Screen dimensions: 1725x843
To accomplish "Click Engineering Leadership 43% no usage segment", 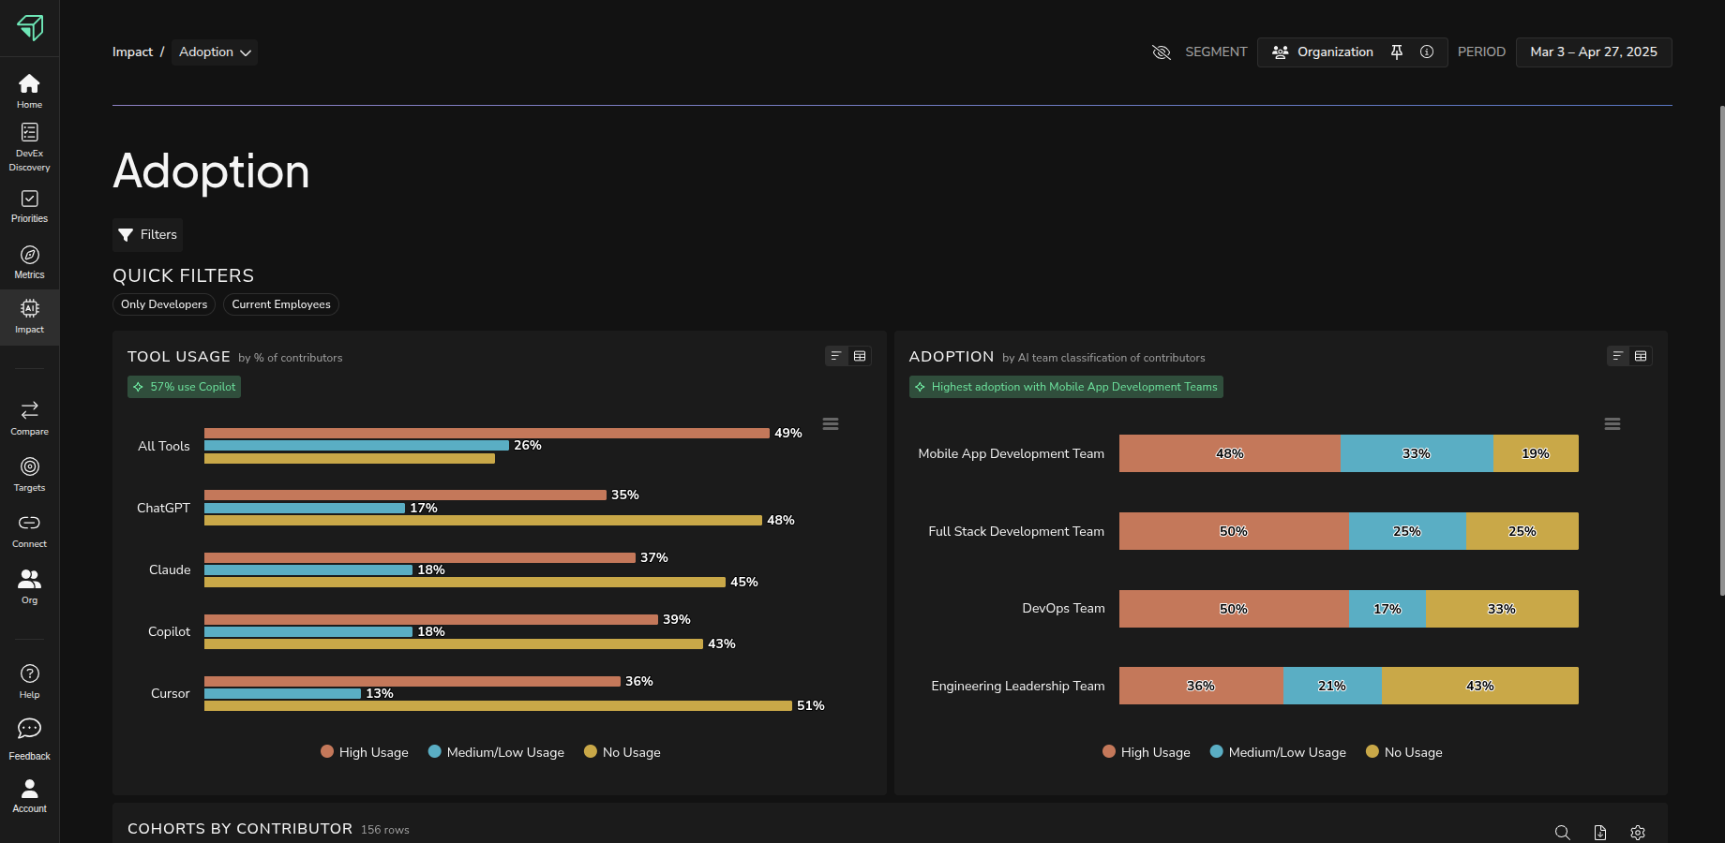I will pos(1480,686).
